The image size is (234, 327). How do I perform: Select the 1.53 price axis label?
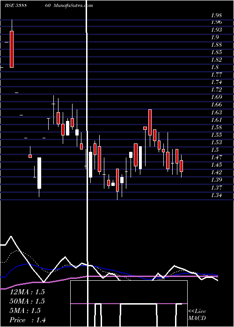tap(216, 142)
